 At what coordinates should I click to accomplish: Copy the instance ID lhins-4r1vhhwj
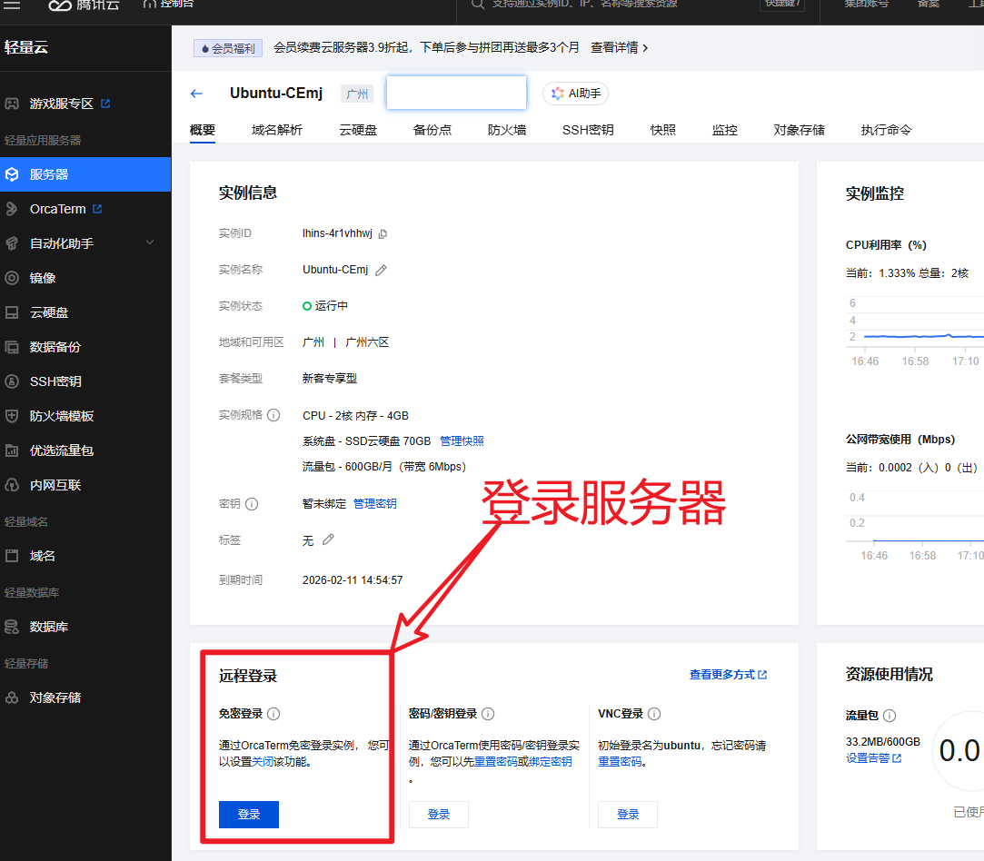383,234
